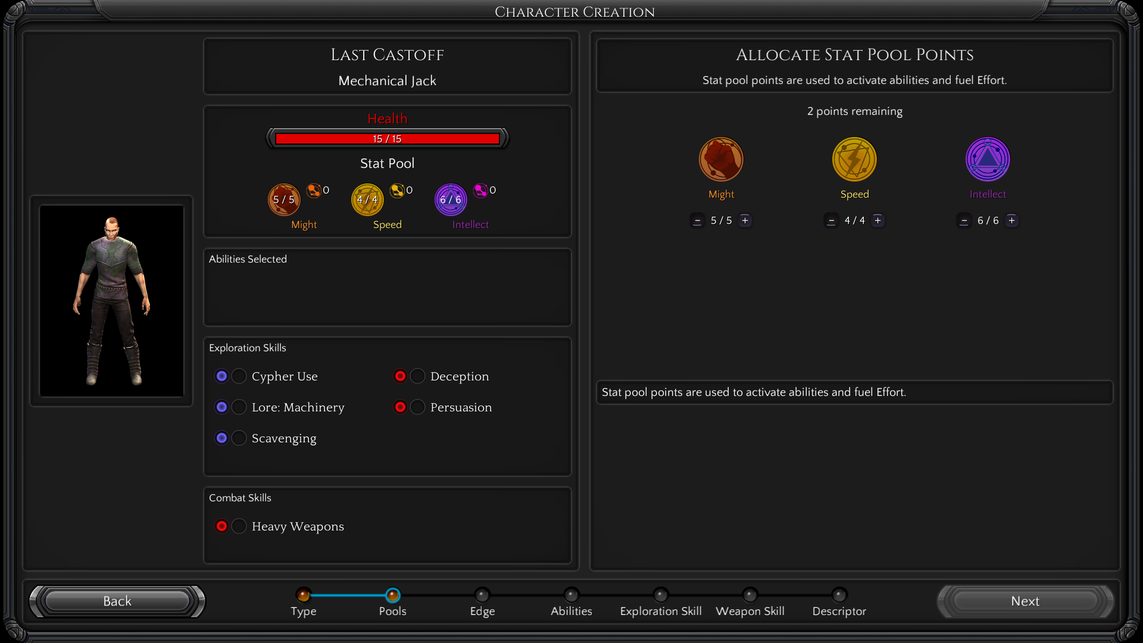Select the filled Cypher Use skill dot
Screen dimensions: 1143x643
point(221,376)
